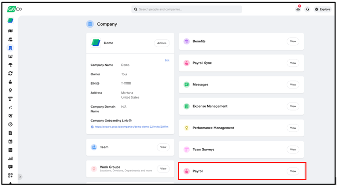This screenshot has width=337, height=186.
Task: Click the Messages card icon
Action: (x=186, y=84)
